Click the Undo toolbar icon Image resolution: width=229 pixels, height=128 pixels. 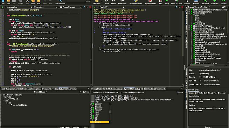tap(45, 1)
